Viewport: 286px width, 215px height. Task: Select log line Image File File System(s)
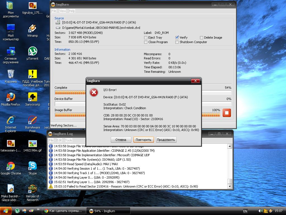[92, 160]
